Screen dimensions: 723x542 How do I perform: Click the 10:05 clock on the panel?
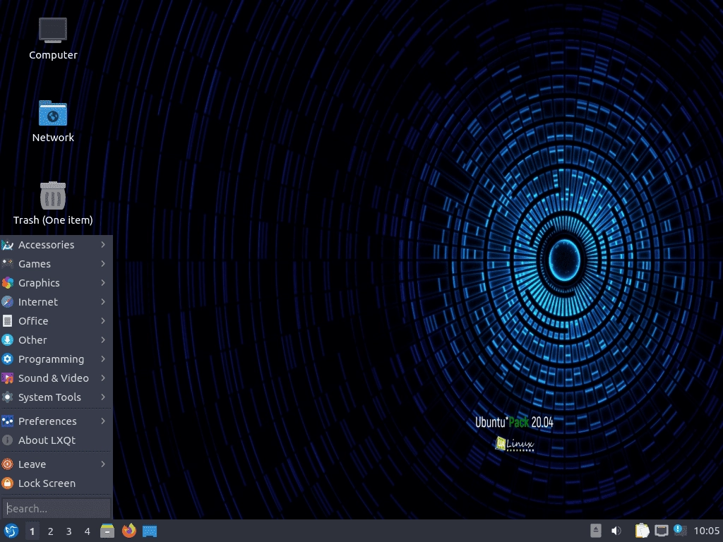pyautogui.click(x=706, y=531)
